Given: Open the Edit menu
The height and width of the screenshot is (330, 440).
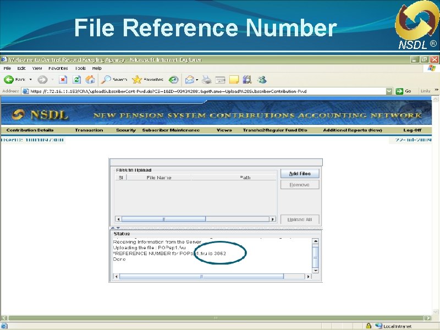Looking at the screenshot, I should coord(21,68).
